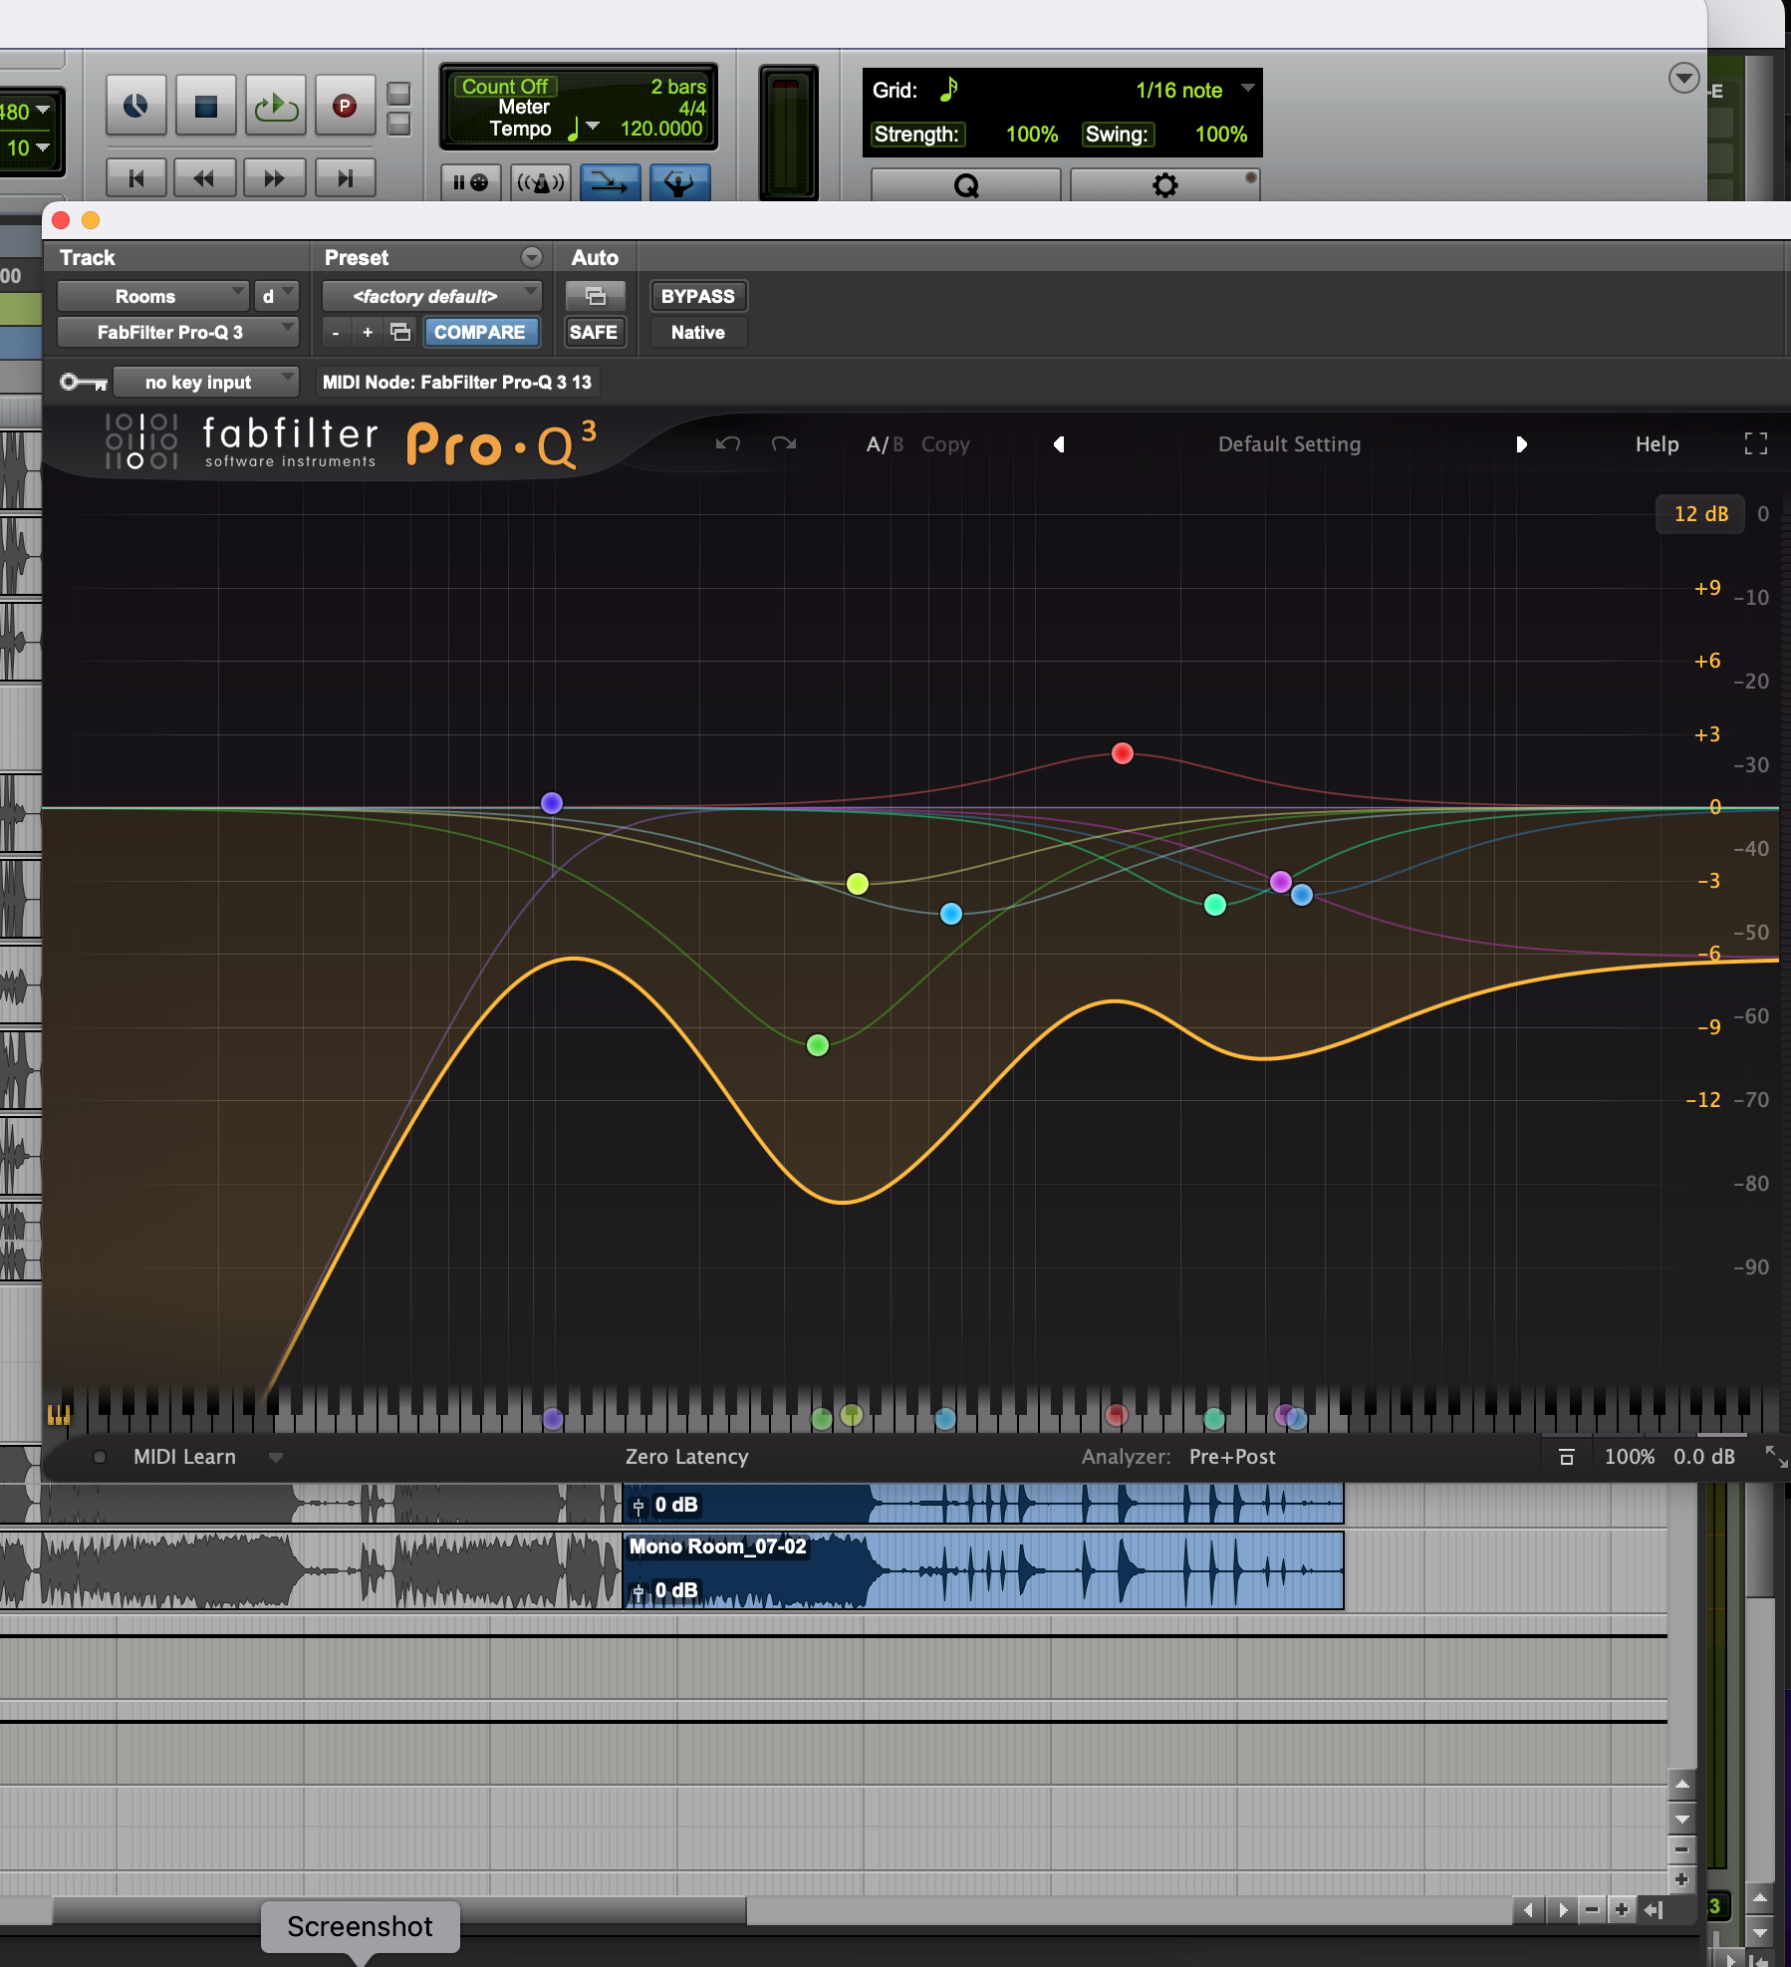The height and width of the screenshot is (1967, 1791).
Task: Click the Rewind transport button
Action: [204, 178]
